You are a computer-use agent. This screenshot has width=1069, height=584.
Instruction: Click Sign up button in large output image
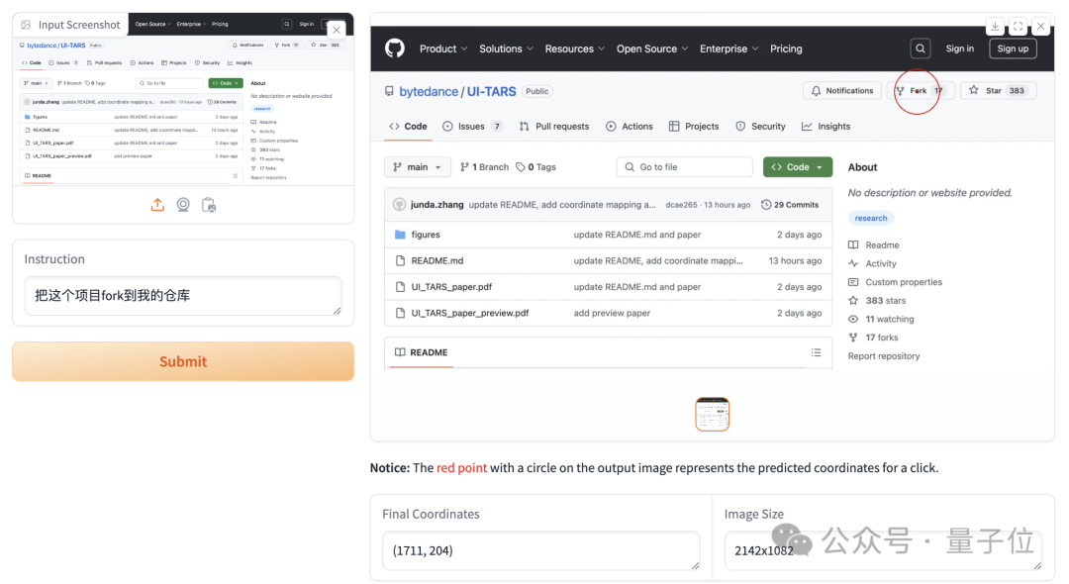1013,49
